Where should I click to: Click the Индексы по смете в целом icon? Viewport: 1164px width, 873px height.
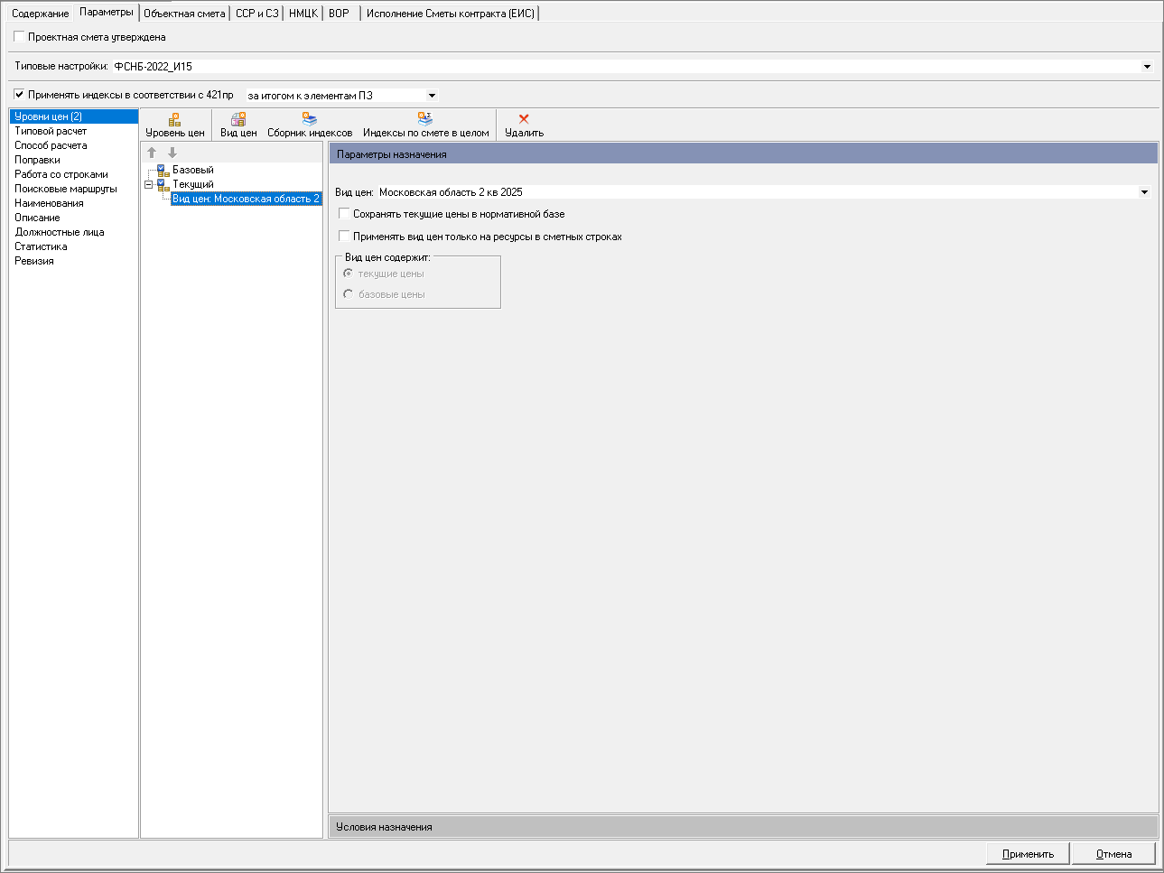[x=425, y=119]
